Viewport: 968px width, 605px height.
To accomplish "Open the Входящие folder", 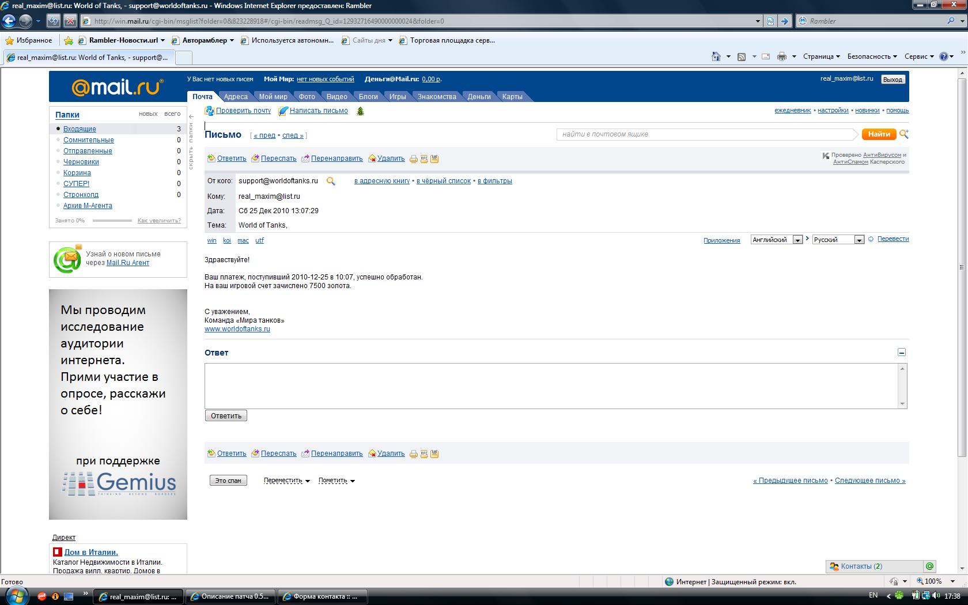I will pos(80,129).
